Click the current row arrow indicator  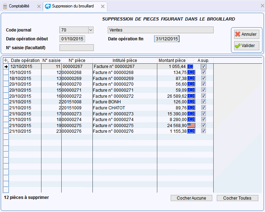tap(6, 67)
